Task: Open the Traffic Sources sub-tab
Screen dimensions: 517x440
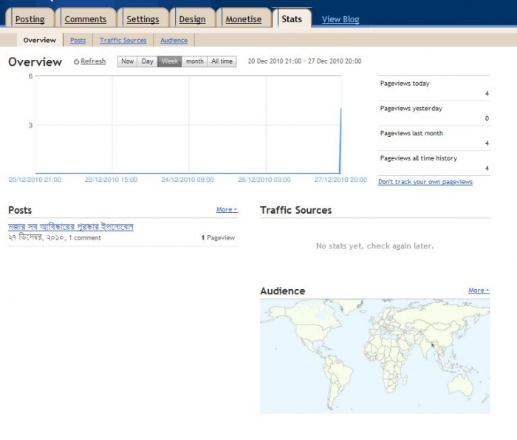Action: pyautogui.click(x=123, y=41)
